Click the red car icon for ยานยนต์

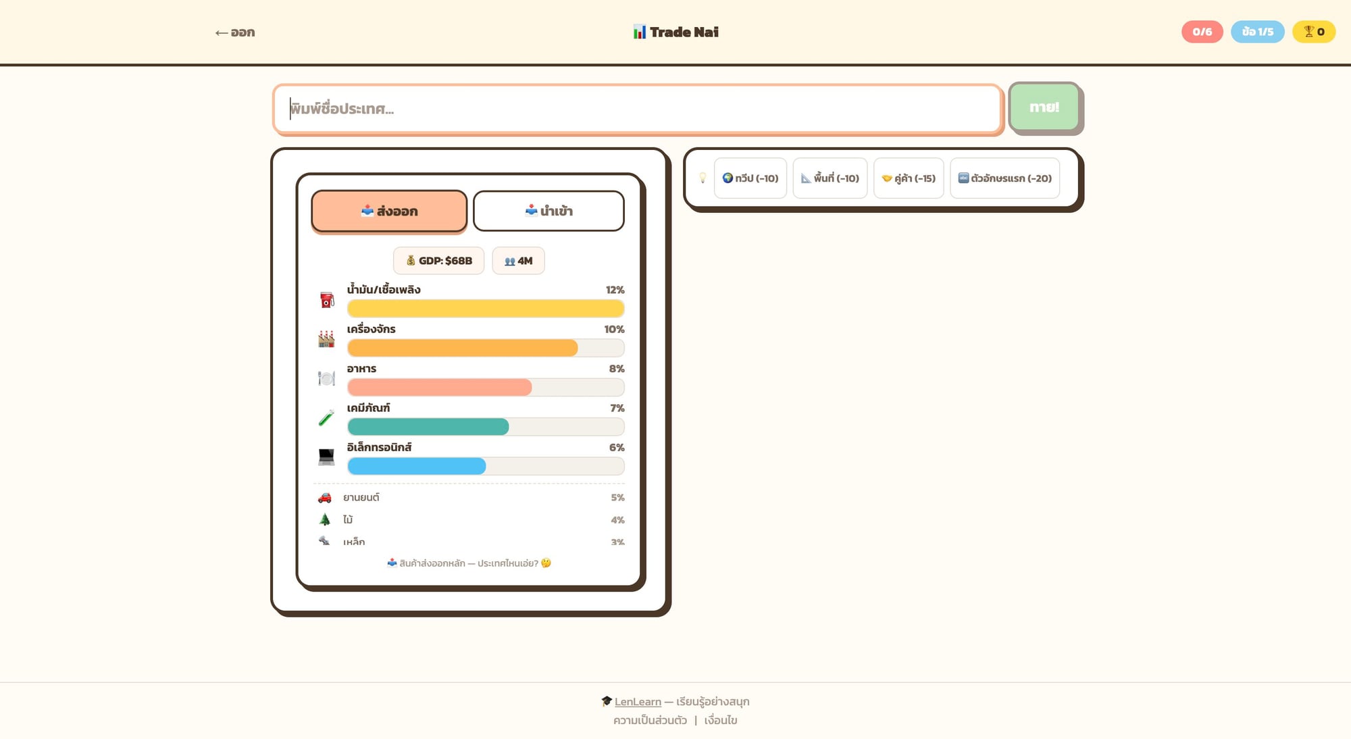tap(325, 498)
